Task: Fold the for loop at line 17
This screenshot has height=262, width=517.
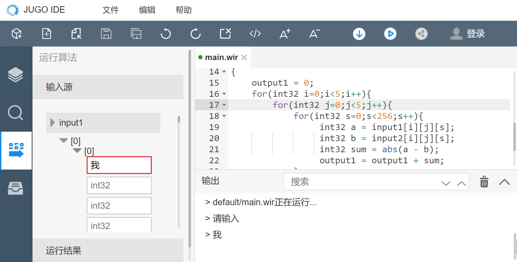Action: pos(224,105)
